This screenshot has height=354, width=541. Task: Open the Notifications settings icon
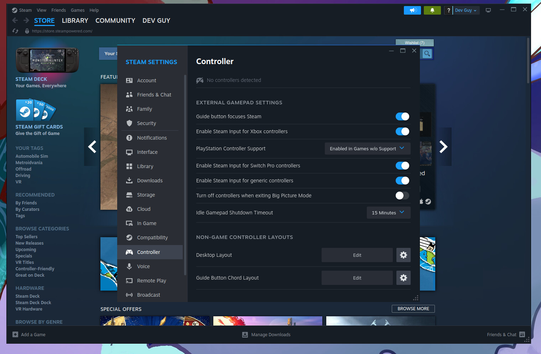click(x=129, y=138)
